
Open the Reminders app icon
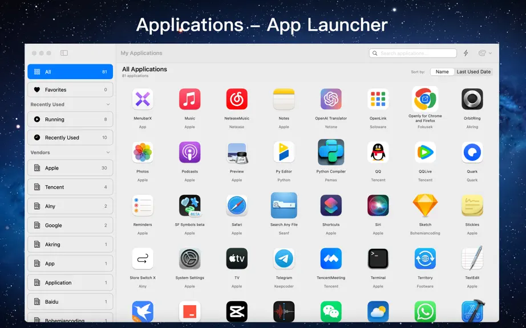[x=143, y=206]
